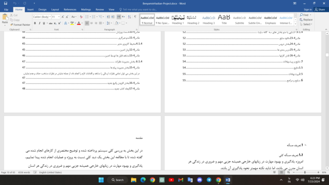Open the Change Case Aa dropdown
The width and height of the screenshot is (329, 185).
pyautogui.click(x=74, y=17)
